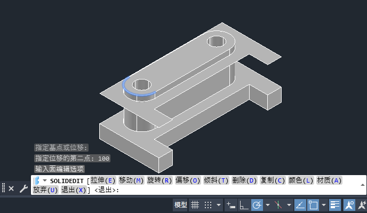This screenshot has width=367, height=213.
Task: Click history line 指定基点或位移
Action: (x=61, y=148)
